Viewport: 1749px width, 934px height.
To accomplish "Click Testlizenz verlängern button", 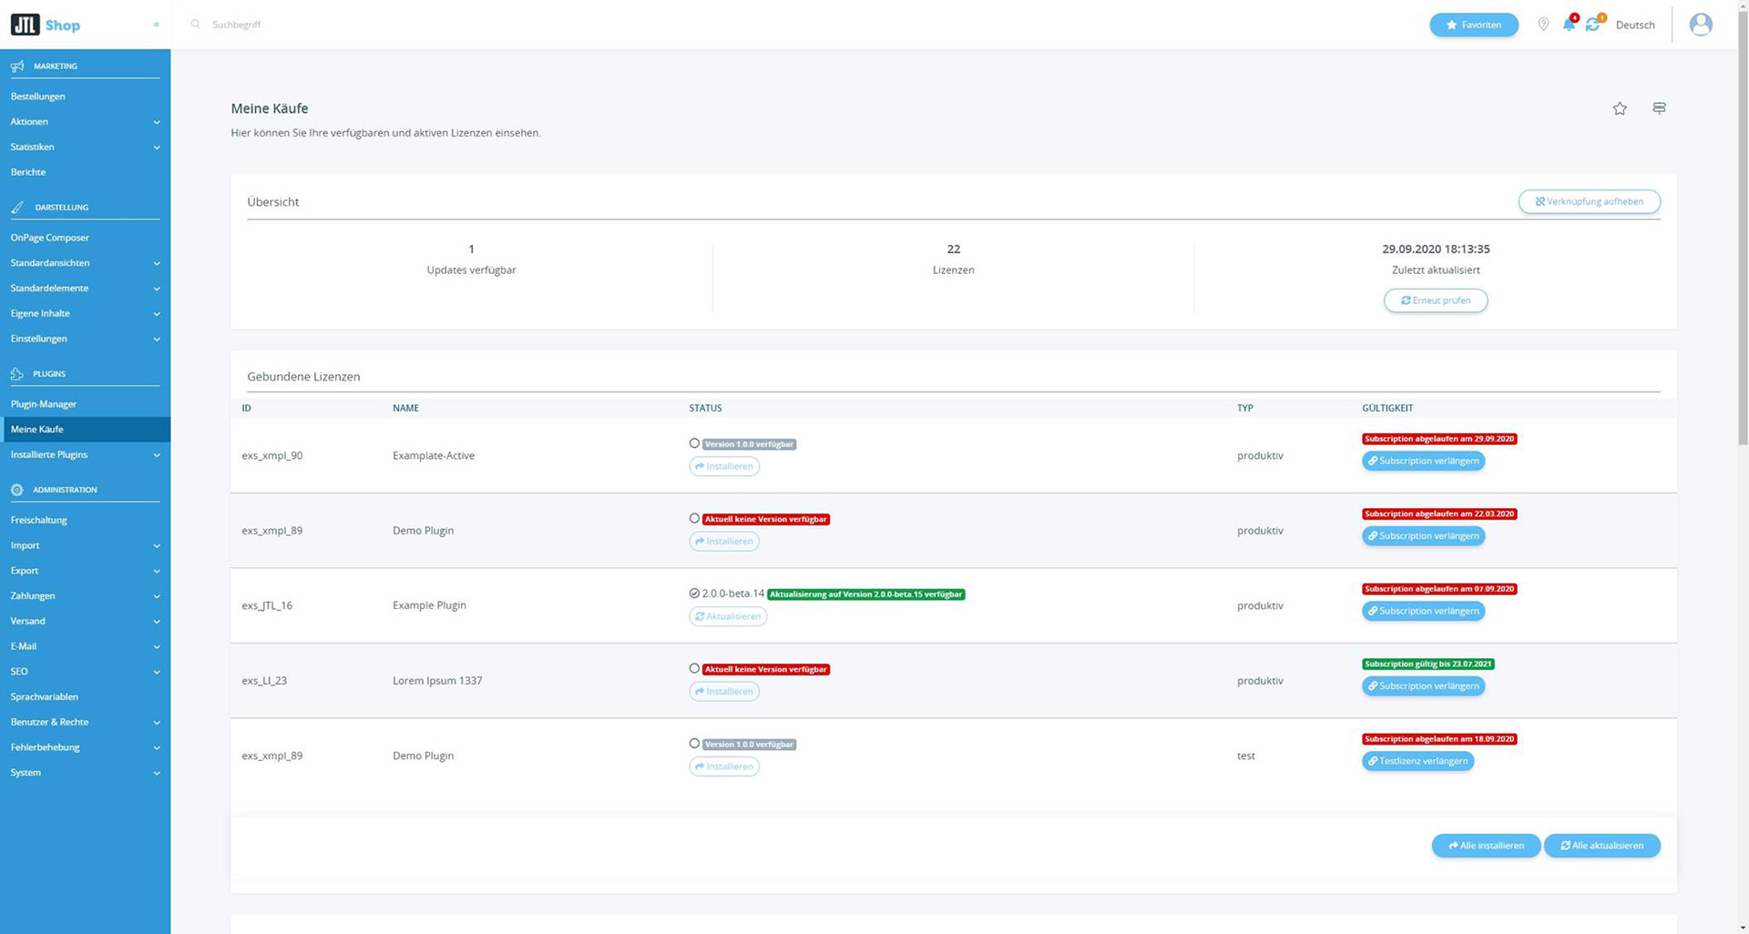I will 1417,761.
